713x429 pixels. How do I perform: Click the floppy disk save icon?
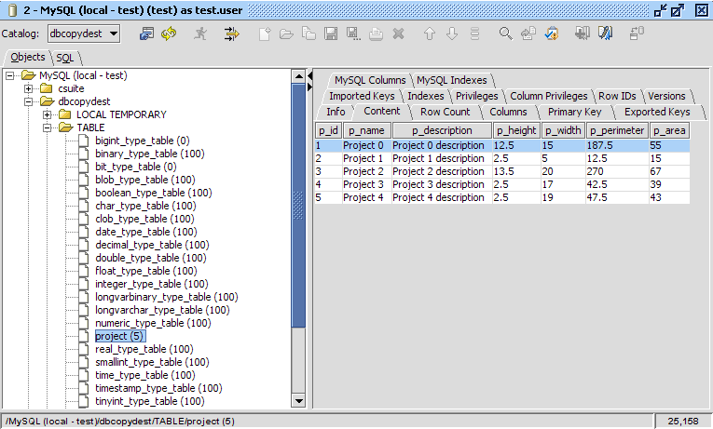click(x=331, y=34)
